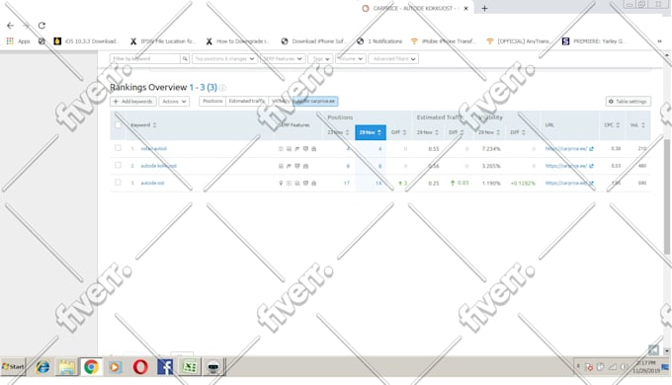
Task: Sort by the earlier Positions date column
Action: pyautogui.click(x=339, y=132)
